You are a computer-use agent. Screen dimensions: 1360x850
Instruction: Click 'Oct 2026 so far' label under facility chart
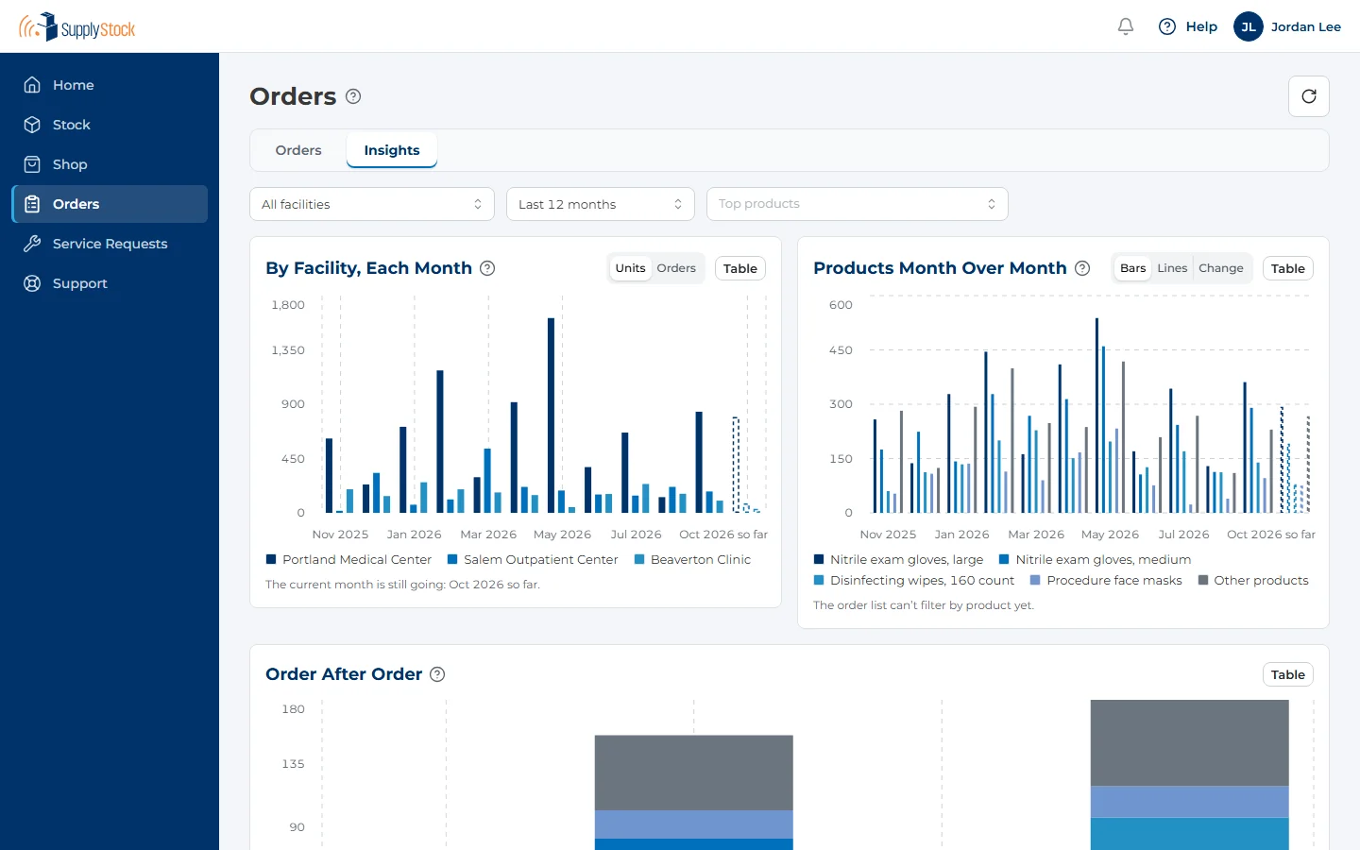click(x=723, y=535)
